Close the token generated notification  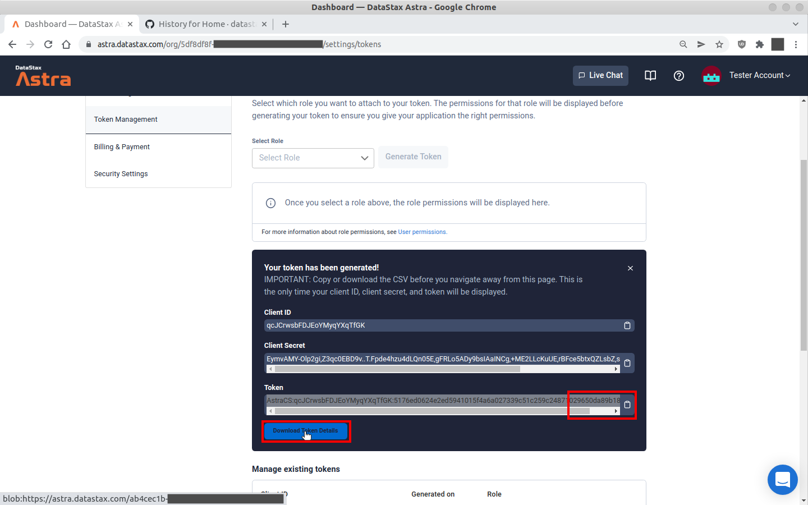point(630,268)
